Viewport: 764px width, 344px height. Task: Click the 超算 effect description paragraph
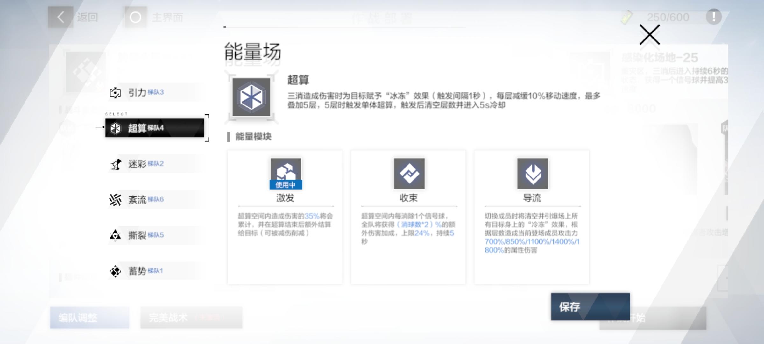pos(444,100)
